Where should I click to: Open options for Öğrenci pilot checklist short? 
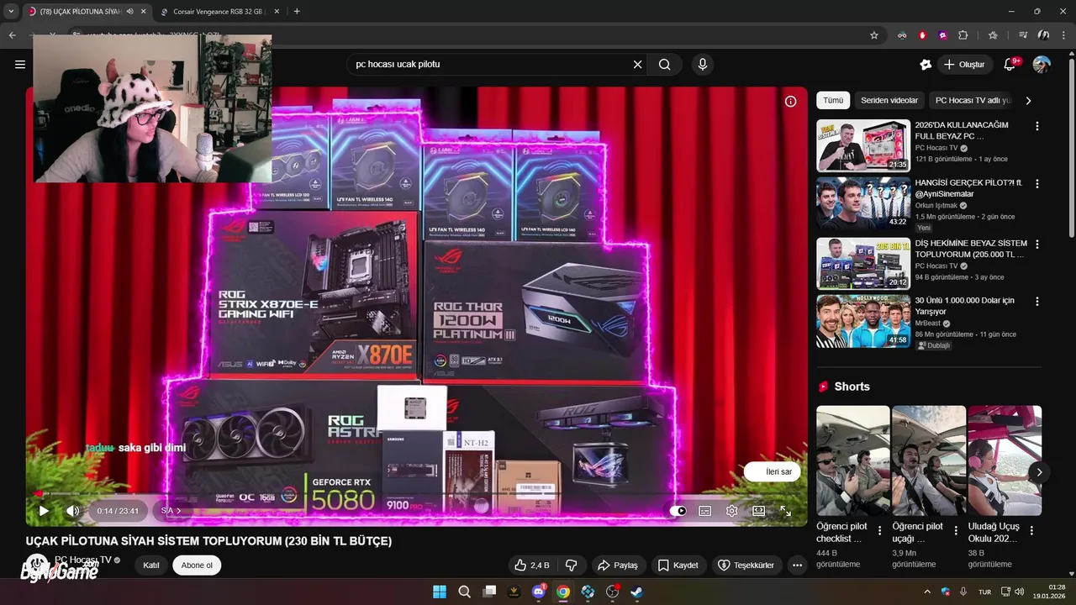(880, 531)
